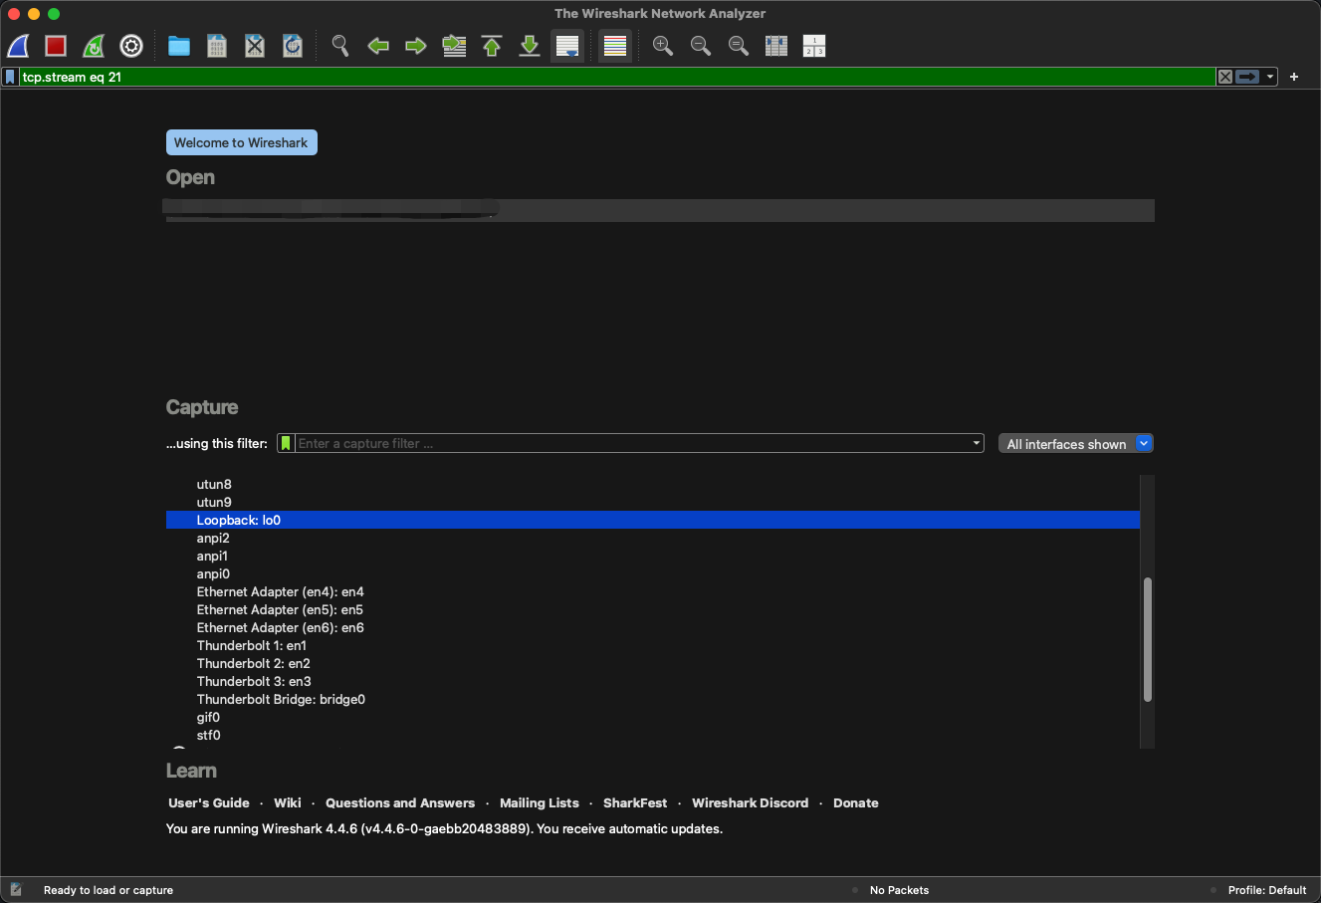
Task: Go forward in packet history
Action: pos(416,46)
